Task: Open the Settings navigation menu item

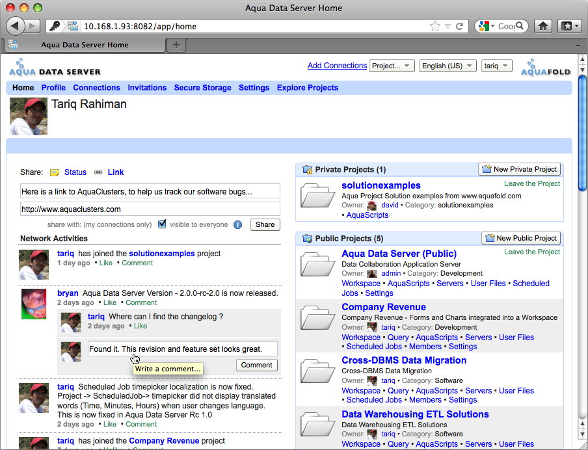Action: [254, 88]
